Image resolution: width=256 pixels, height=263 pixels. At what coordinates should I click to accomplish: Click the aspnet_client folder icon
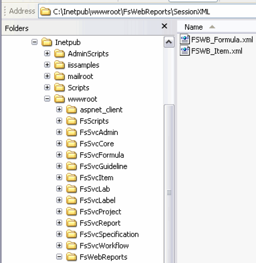72,109
